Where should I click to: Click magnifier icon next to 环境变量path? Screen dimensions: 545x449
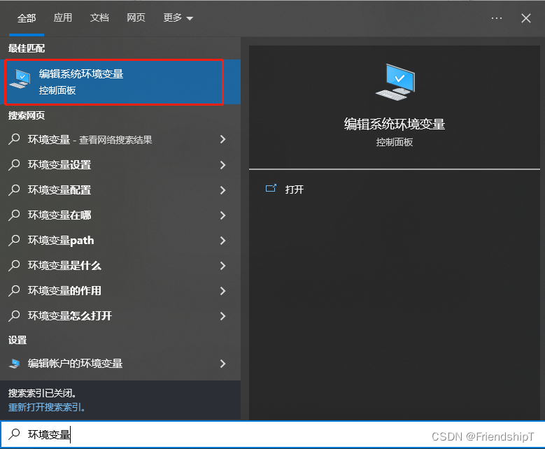pos(14,240)
